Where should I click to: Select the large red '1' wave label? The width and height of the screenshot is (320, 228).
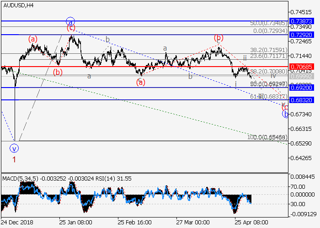pos(14,160)
